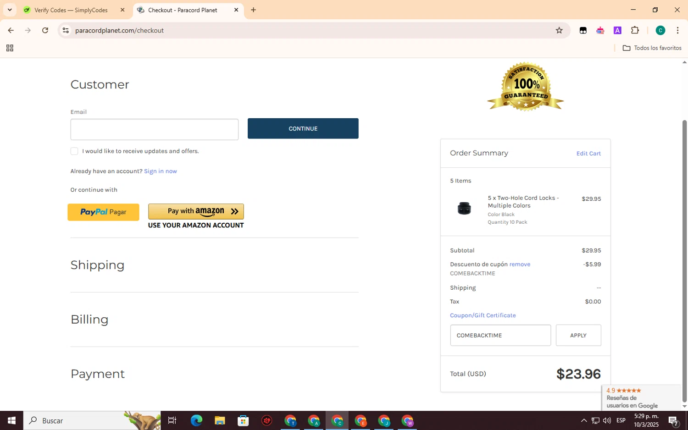Reload the checkout page
The height and width of the screenshot is (430, 688).
click(45, 30)
